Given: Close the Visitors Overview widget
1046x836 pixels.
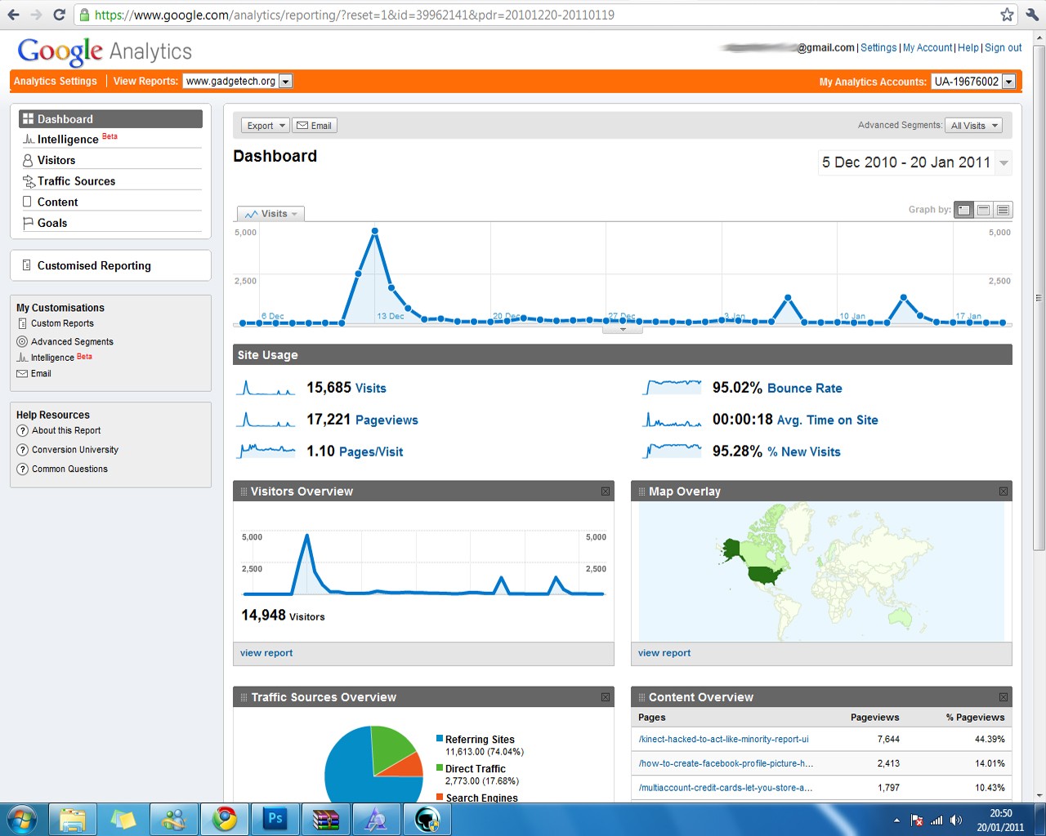Looking at the screenshot, I should click(x=606, y=491).
